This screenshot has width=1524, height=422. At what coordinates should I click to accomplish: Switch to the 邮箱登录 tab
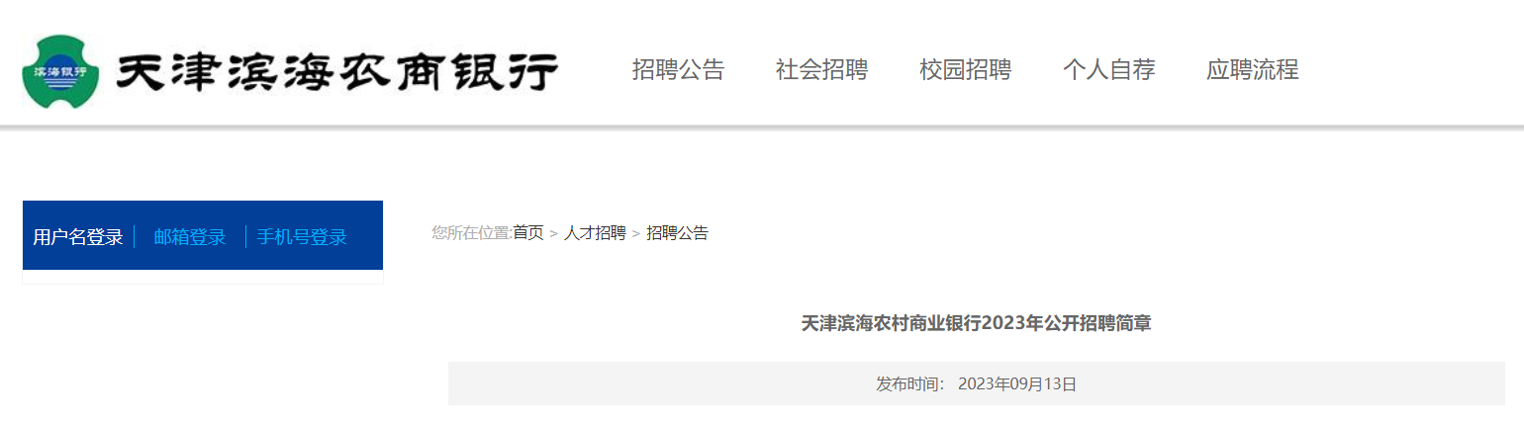click(190, 237)
